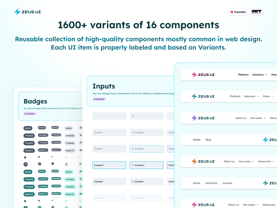
Task: Click the empty input field with only a bolt icon
Action: tap(146, 116)
